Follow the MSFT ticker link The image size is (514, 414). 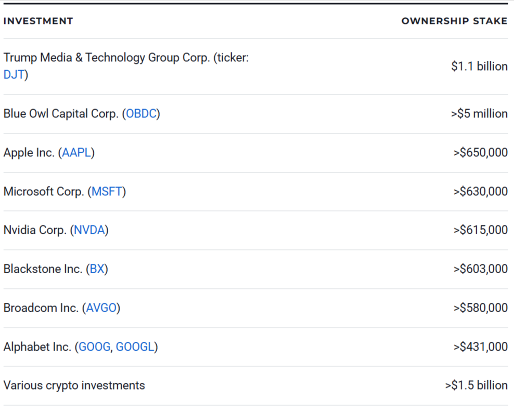coord(107,192)
